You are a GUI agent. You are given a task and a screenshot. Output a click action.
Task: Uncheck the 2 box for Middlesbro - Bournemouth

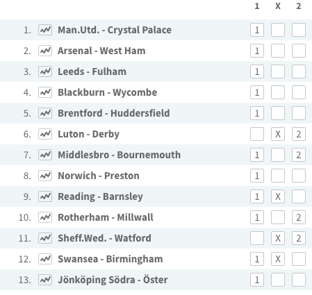click(x=299, y=155)
